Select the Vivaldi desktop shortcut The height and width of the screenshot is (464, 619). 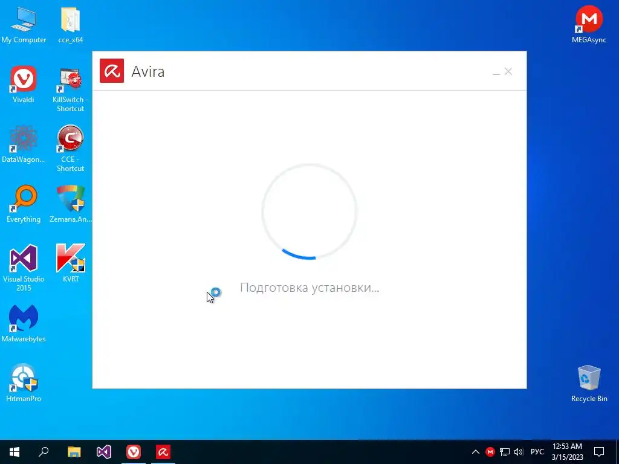24,85
